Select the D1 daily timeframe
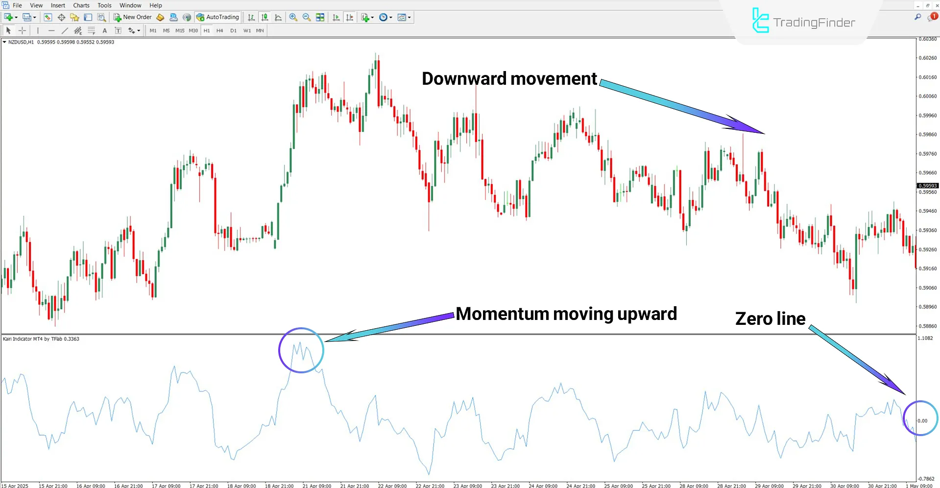 234,30
